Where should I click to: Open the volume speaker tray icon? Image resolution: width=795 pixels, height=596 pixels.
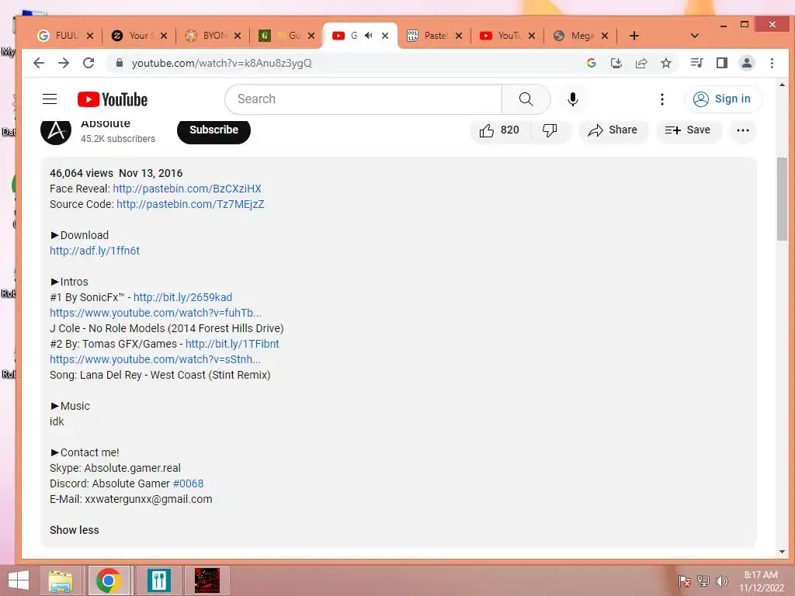coord(721,581)
